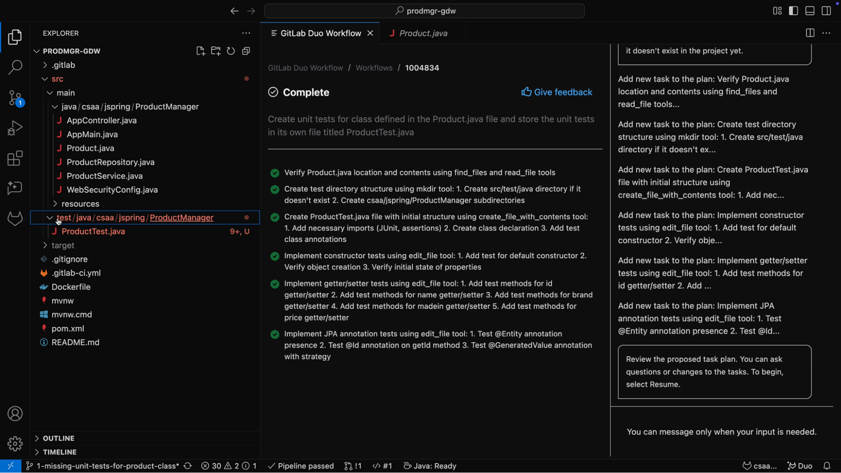Go forward in navigation history
Screen dimensions: 841x473
(x=251, y=11)
